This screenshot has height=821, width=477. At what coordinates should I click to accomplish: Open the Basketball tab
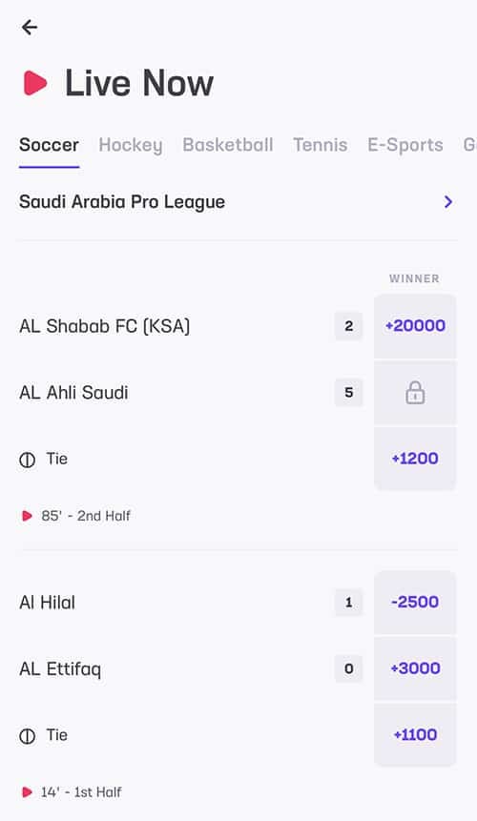(x=228, y=145)
